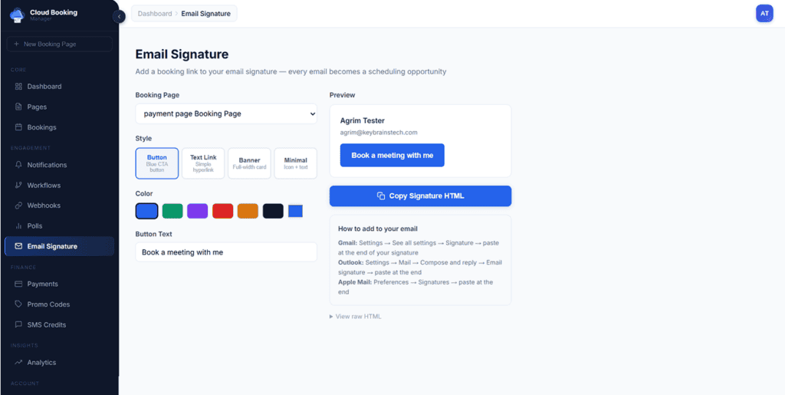Click the Bookings calendar icon
The width and height of the screenshot is (785, 395).
click(18, 127)
